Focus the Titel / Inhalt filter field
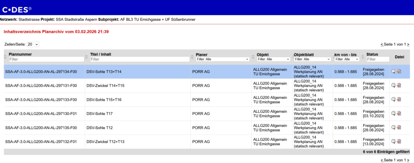Viewport: 414px width, 163px height. click(139, 59)
